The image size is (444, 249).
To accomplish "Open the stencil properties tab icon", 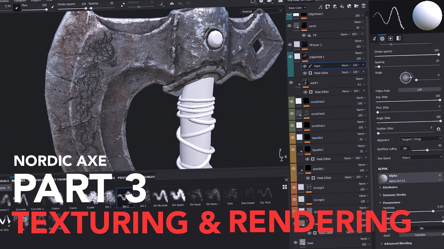I will 391,39.
